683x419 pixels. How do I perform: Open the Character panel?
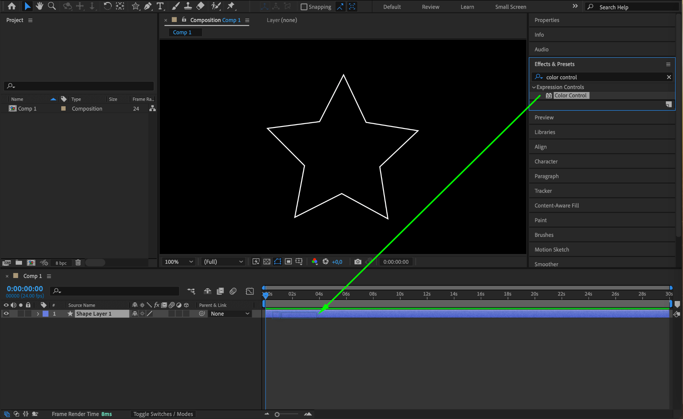coord(546,161)
